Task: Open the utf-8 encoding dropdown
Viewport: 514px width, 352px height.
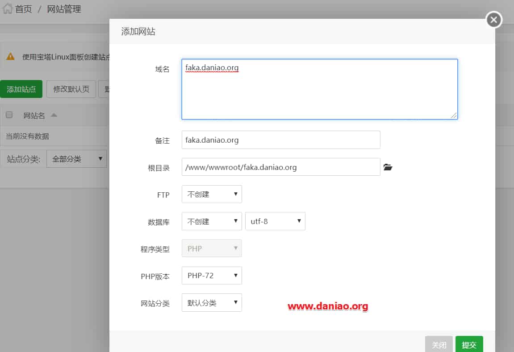Action: [x=276, y=221]
